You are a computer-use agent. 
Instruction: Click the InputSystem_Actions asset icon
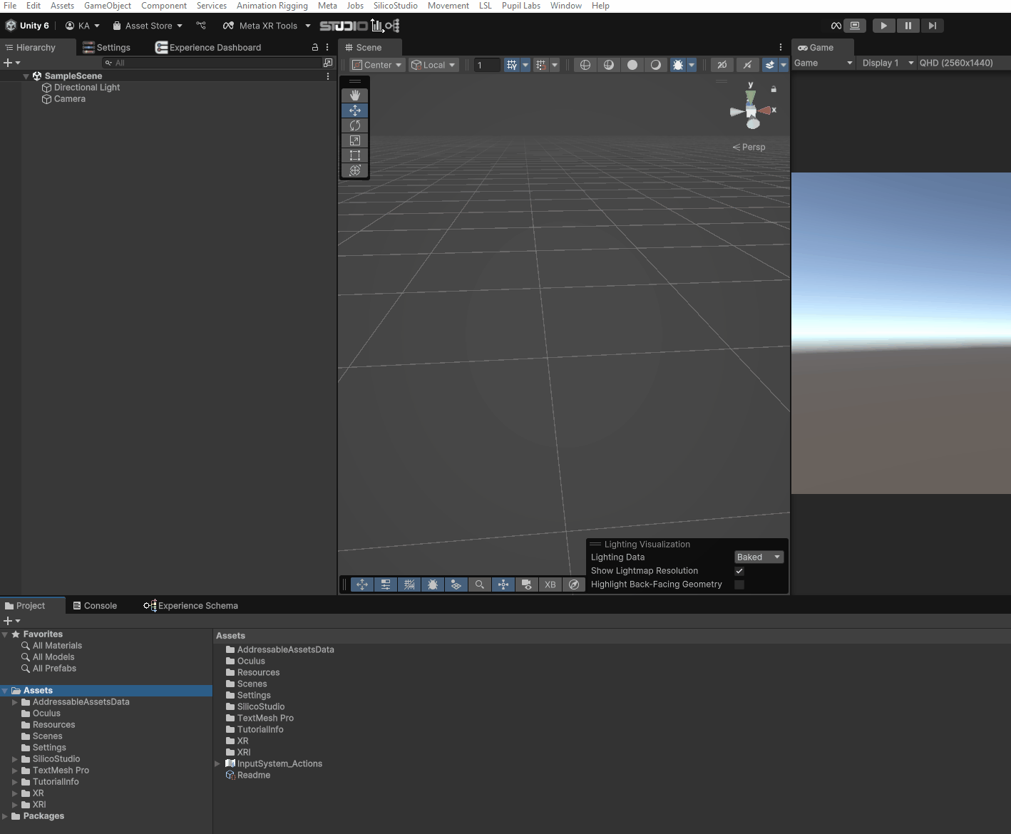(x=230, y=763)
